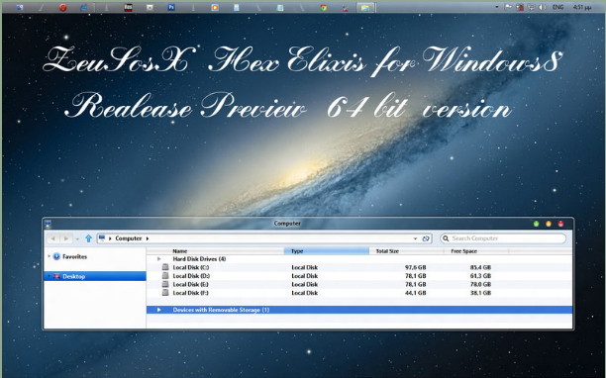The image size is (606, 378).
Task: Click the Search Computer box
Action: point(503,238)
